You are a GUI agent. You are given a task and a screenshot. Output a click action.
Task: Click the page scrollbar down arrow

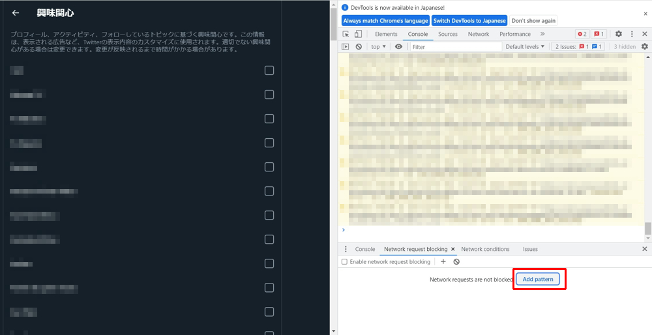pyautogui.click(x=334, y=331)
